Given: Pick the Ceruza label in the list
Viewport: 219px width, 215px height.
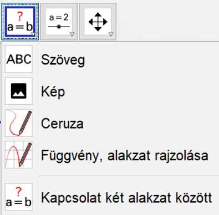Looking at the screenshot, I should [x=62, y=124].
